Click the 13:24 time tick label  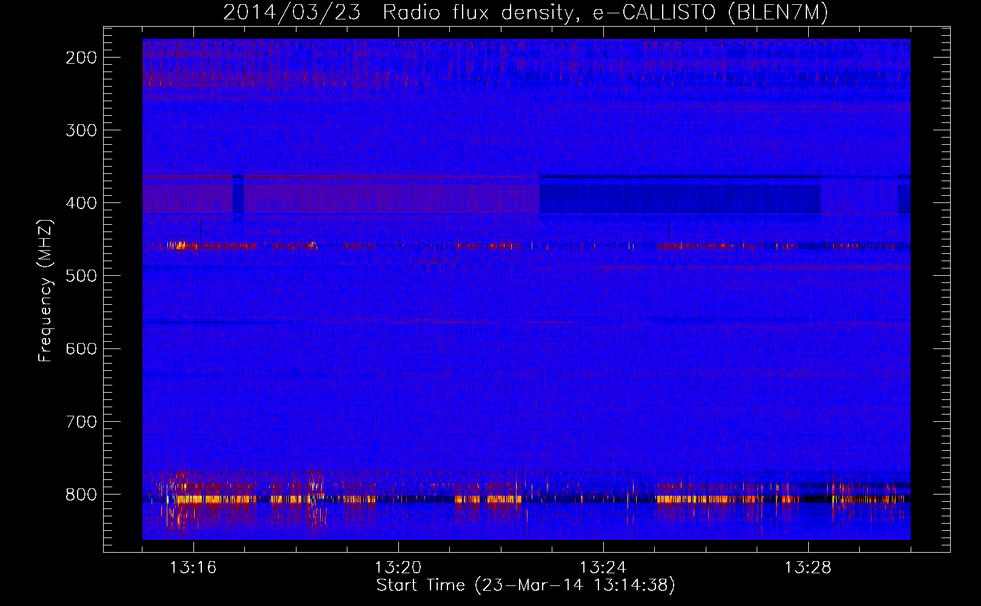pos(603,568)
